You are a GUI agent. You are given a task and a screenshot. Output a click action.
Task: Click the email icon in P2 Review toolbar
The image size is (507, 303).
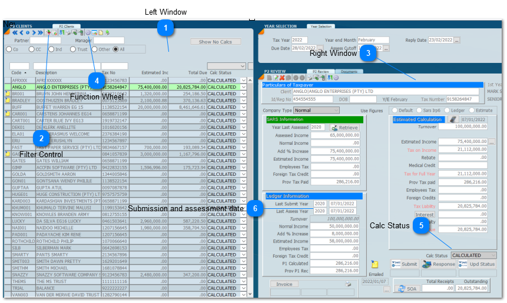[x=316, y=78]
